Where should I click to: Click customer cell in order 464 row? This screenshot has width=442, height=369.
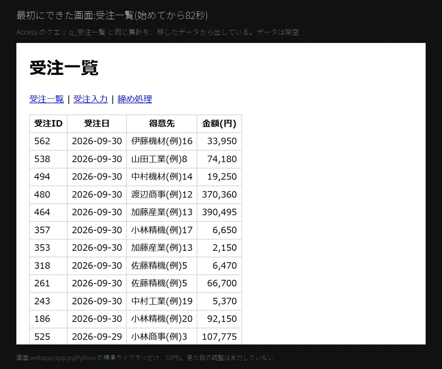[x=162, y=212]
